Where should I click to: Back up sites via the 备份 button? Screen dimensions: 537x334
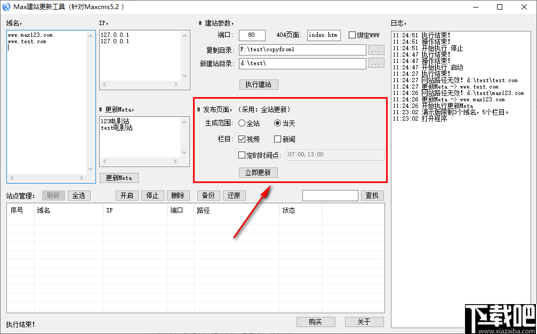tap(208, 195)
